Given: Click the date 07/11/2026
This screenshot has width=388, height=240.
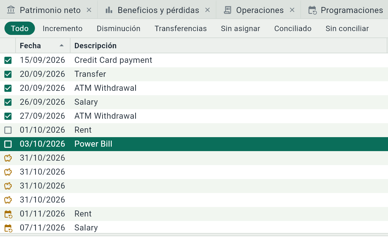Looking at the screenshot, I should point(42,228).
